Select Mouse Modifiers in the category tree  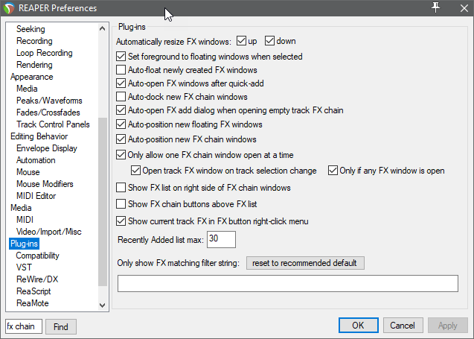(45, 184)
